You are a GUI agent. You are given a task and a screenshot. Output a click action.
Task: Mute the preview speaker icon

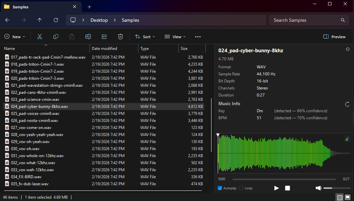[318, 188]
